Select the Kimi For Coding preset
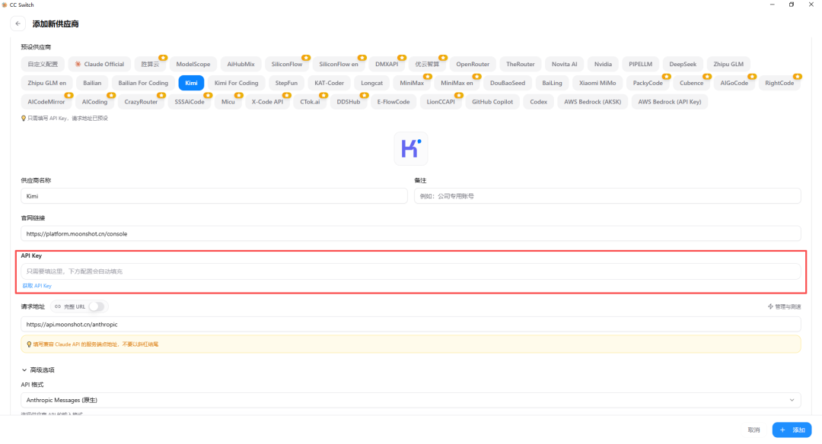Image resolution: width=822 pixels, height=444 pixels. pos(237,83)
